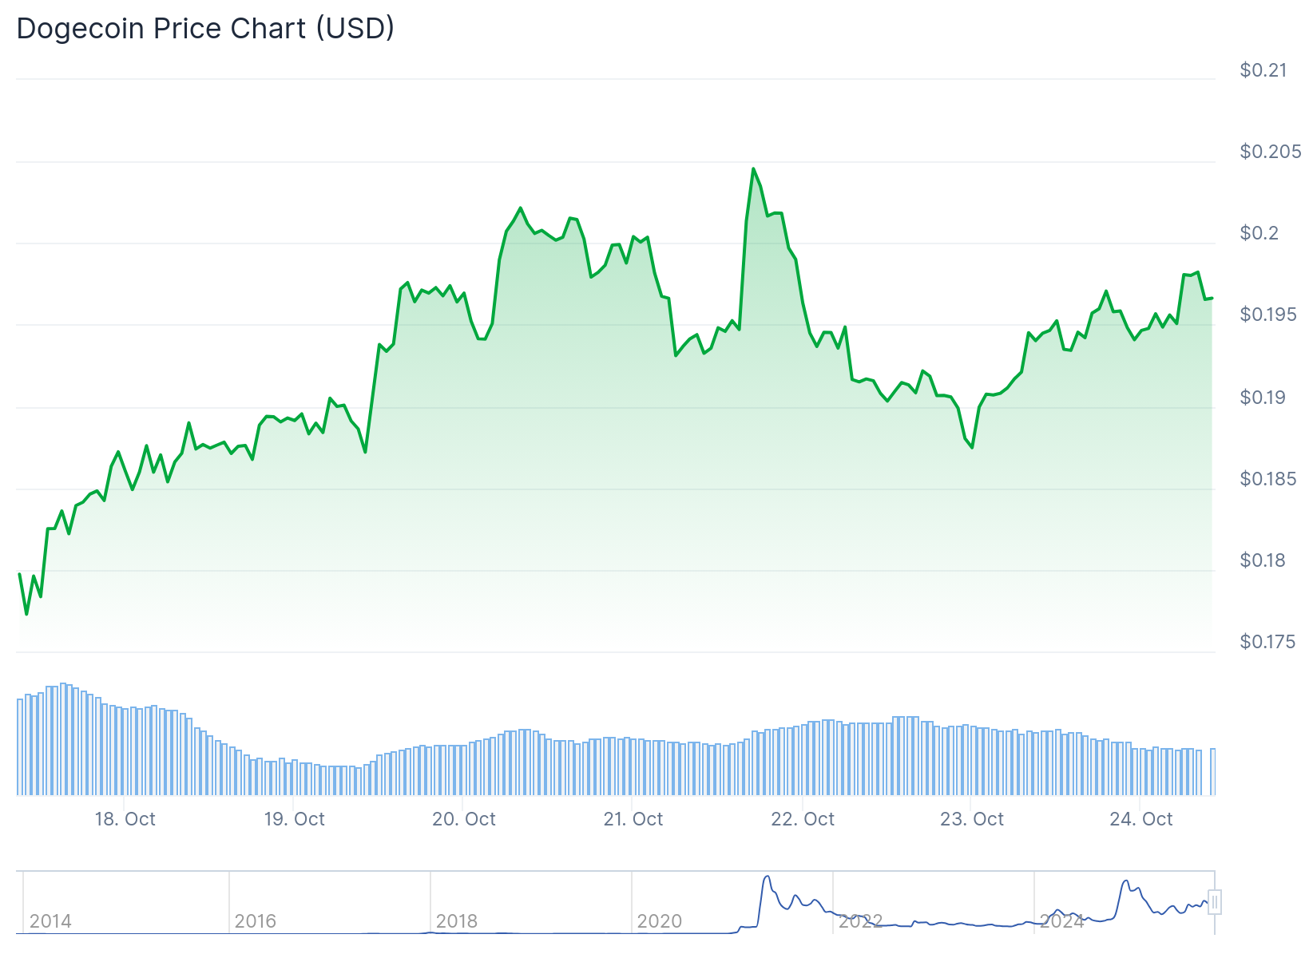Click the $0.21 price axis label
The image size is (1313, 958).
pos(1263,70)
